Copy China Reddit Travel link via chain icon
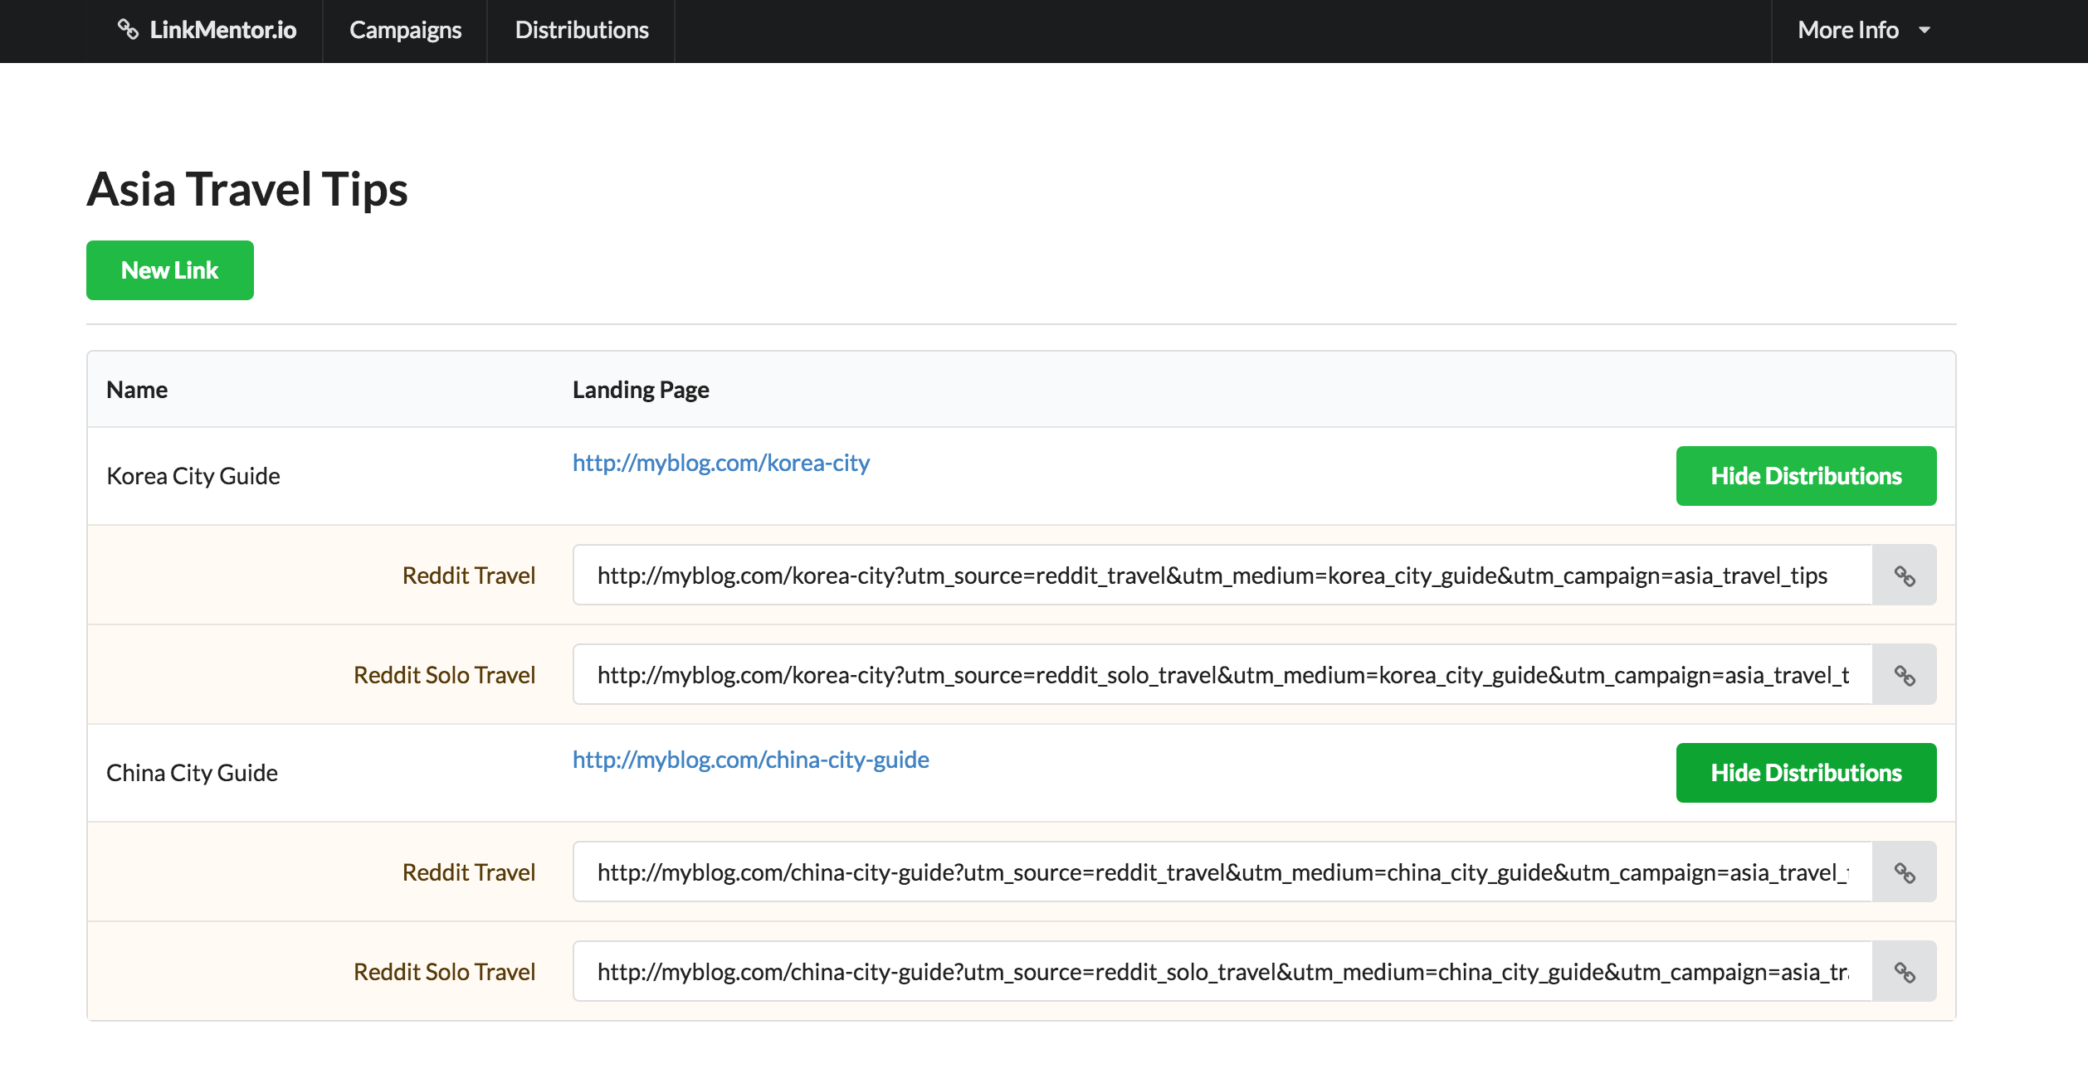The width and height of the screenshot is (2088, 1083). tap(1904, 872)
